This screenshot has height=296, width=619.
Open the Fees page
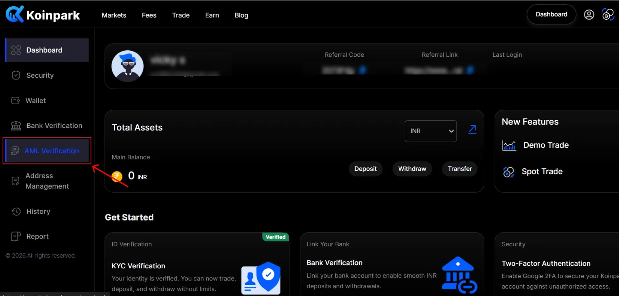[149, 15]
